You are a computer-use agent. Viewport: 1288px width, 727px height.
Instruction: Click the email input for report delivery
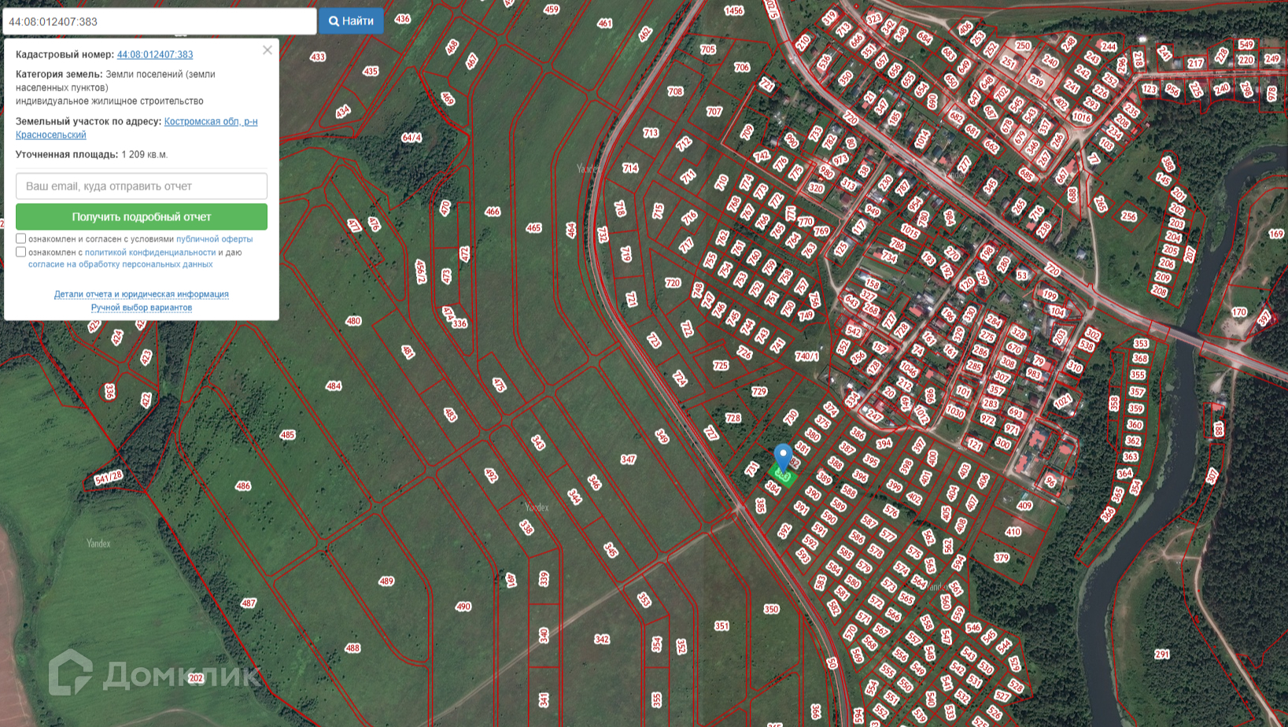(x=142, y=186)
